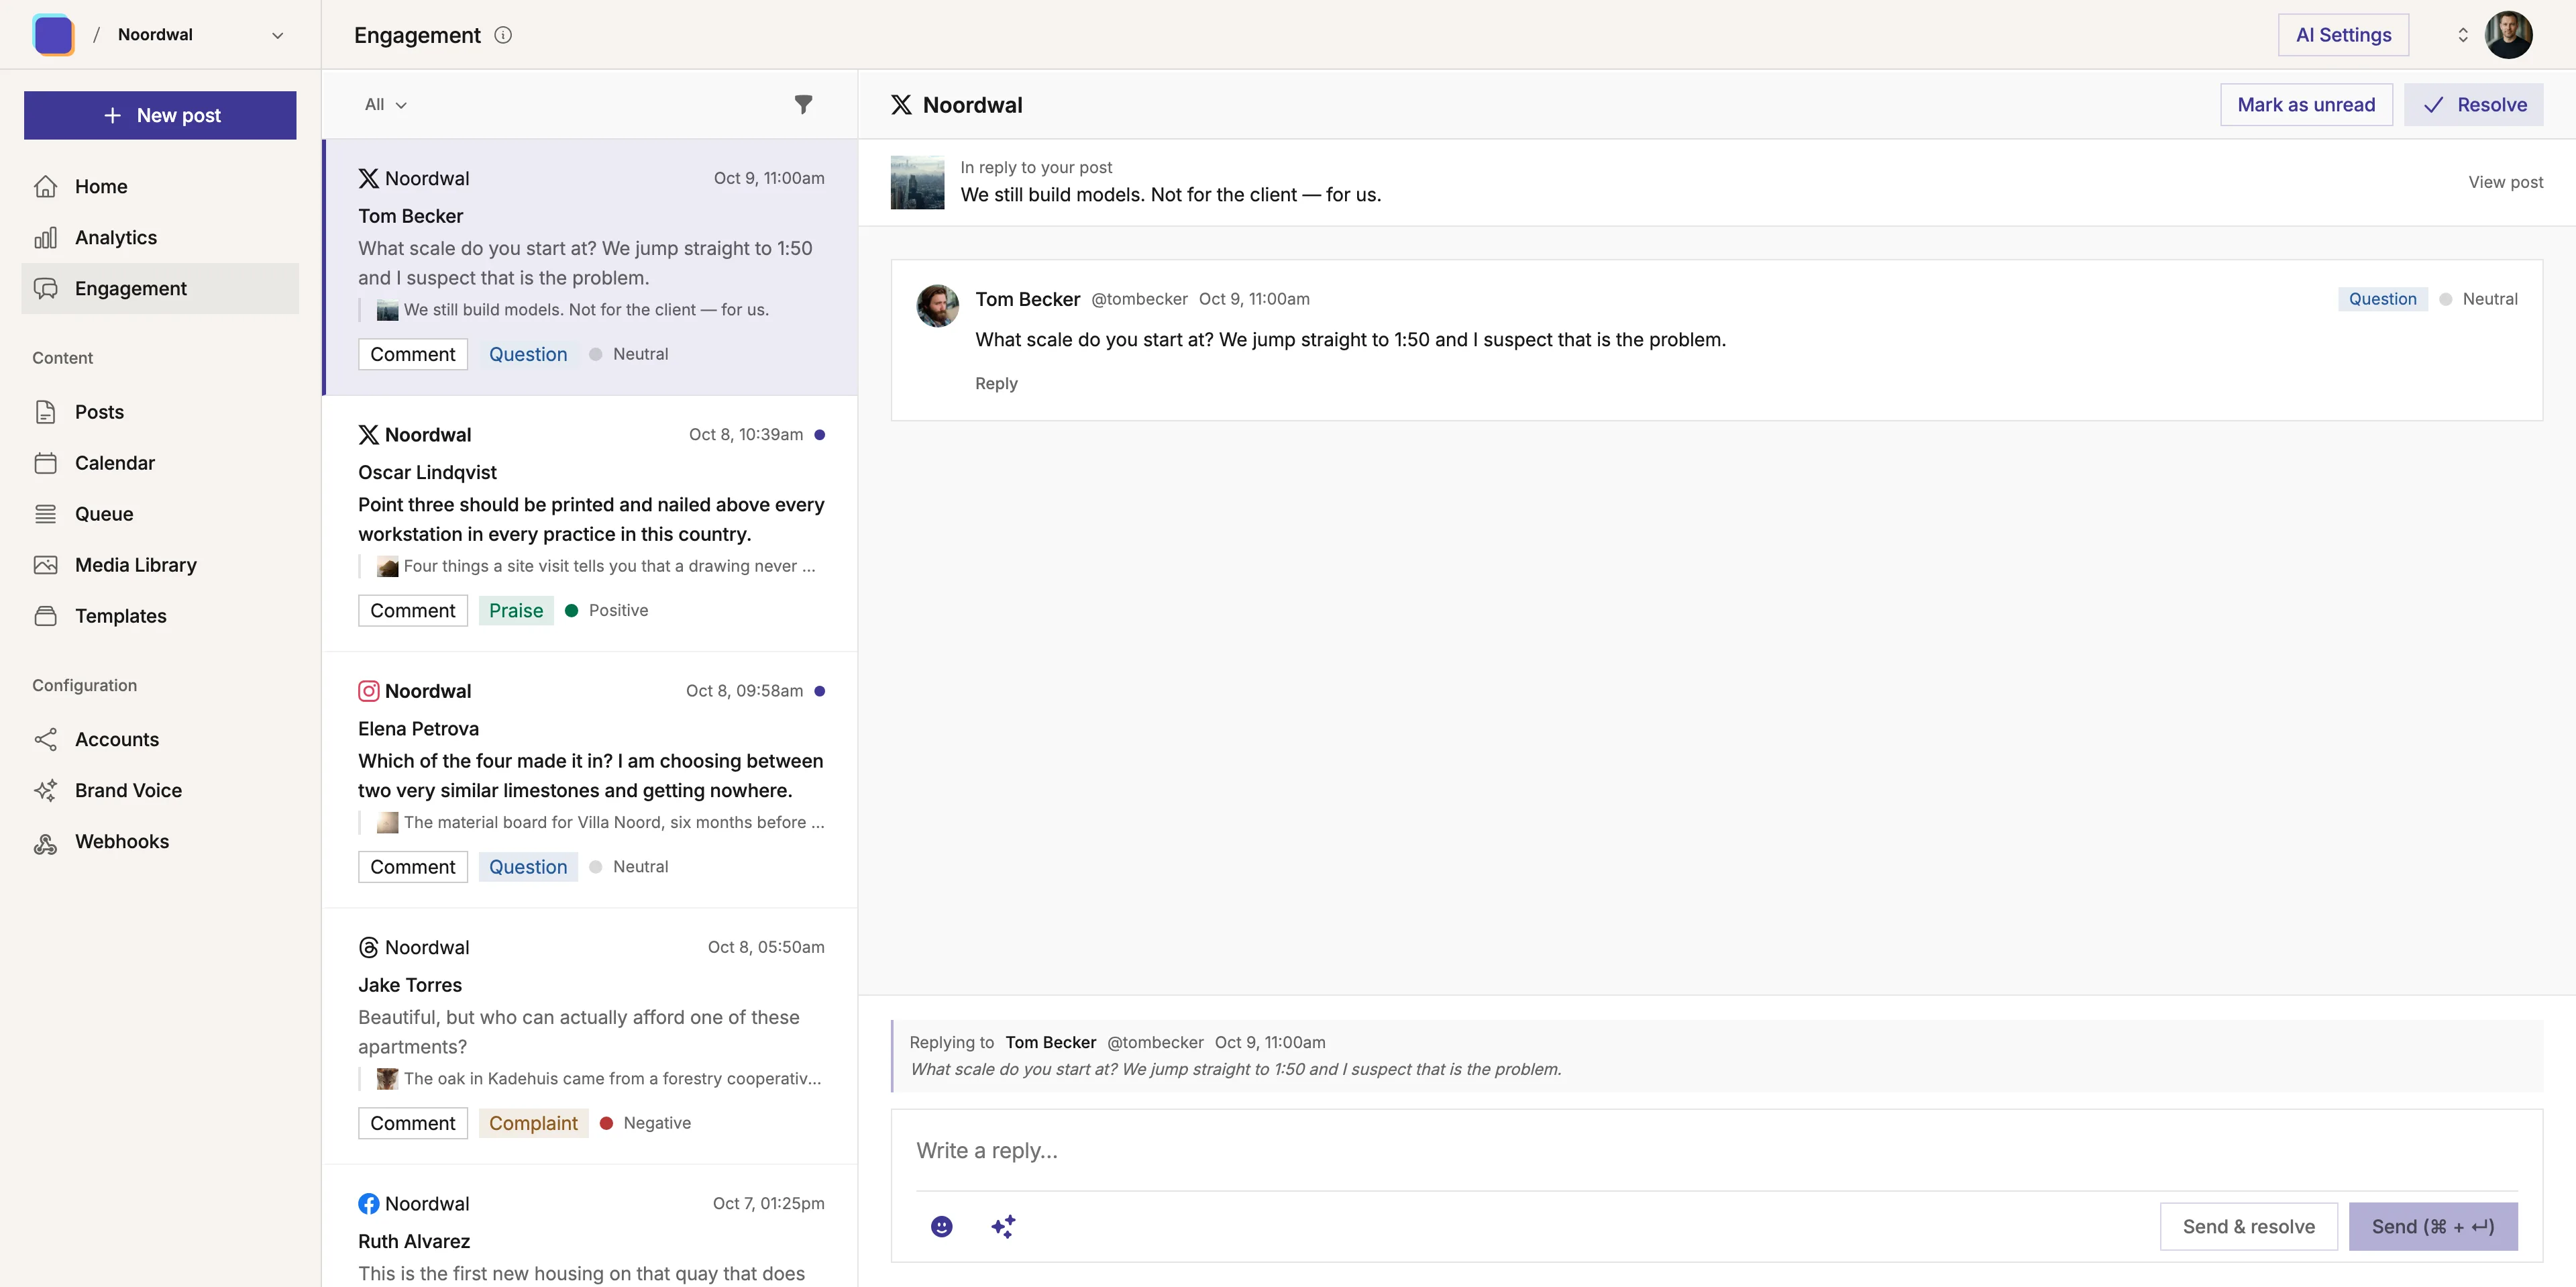This screenshot has height=1287, width=2576.
Task: Open the emoji picker in reply box
Action: [x=941, y=1226]
